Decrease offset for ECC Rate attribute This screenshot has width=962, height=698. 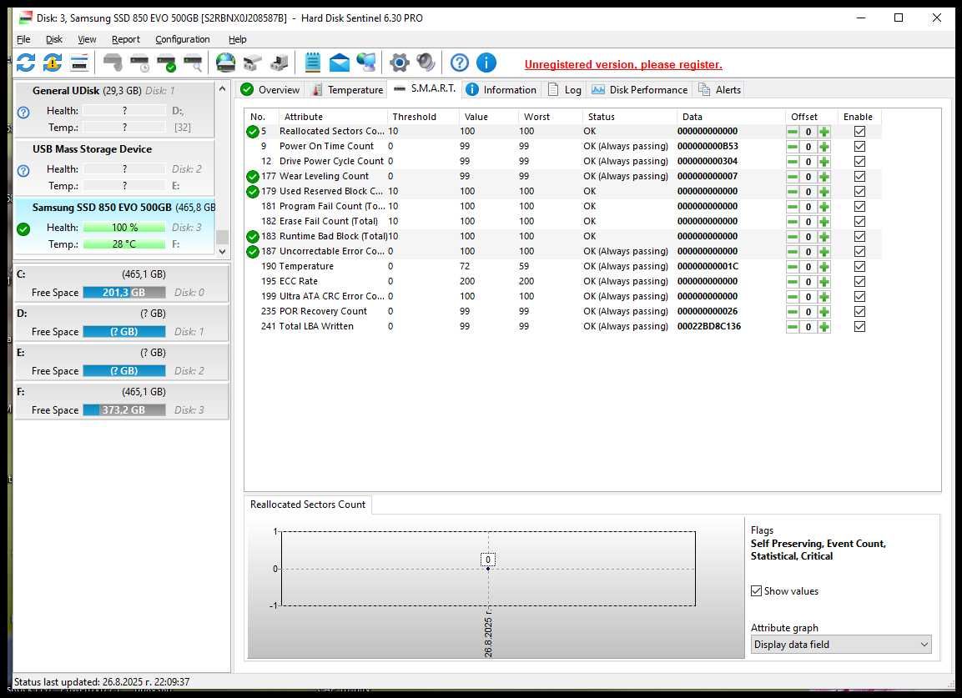793,282
